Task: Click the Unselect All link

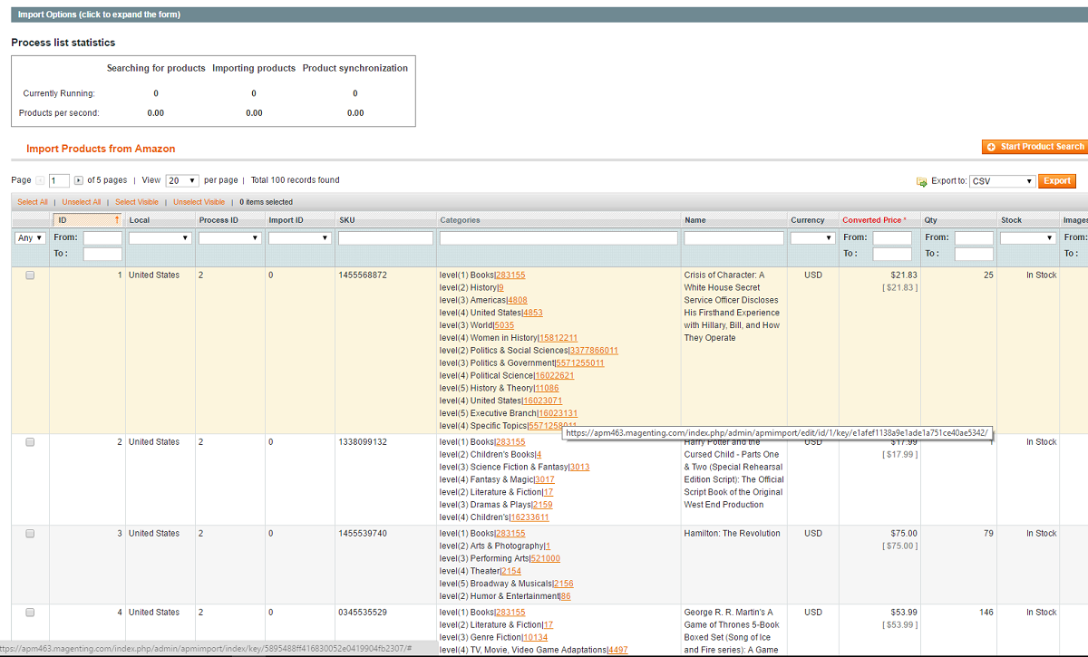Action: point(82,202)
